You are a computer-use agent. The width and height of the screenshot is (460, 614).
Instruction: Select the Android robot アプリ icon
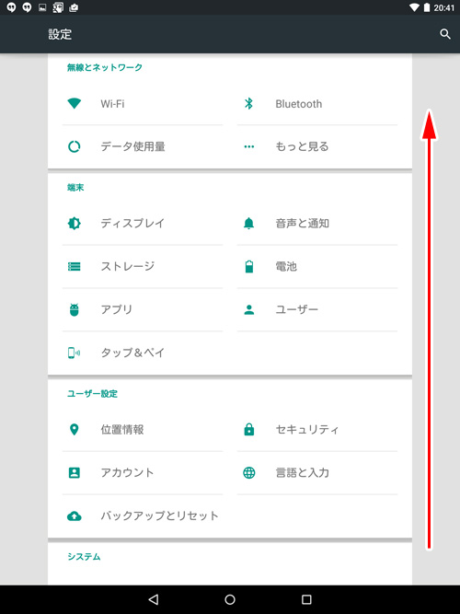point(74,309)
